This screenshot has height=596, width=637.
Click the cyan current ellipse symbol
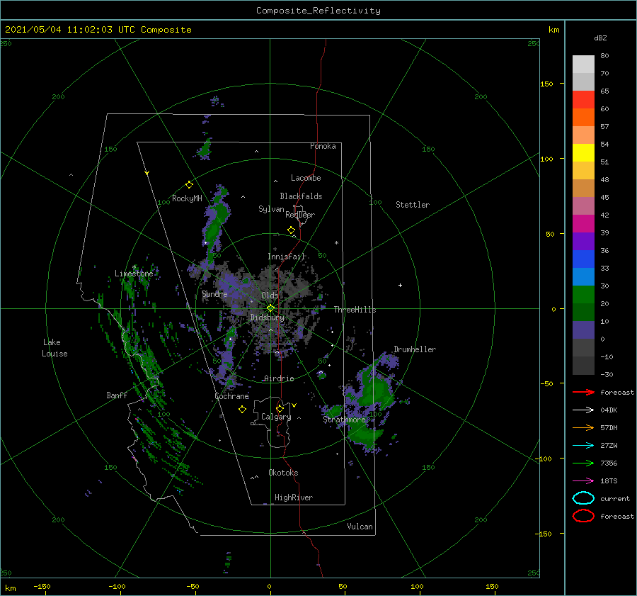pyautogui.click(x=583, y=498)
